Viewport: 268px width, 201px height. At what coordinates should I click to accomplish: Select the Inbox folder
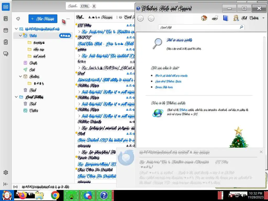(x=43, y=36)
